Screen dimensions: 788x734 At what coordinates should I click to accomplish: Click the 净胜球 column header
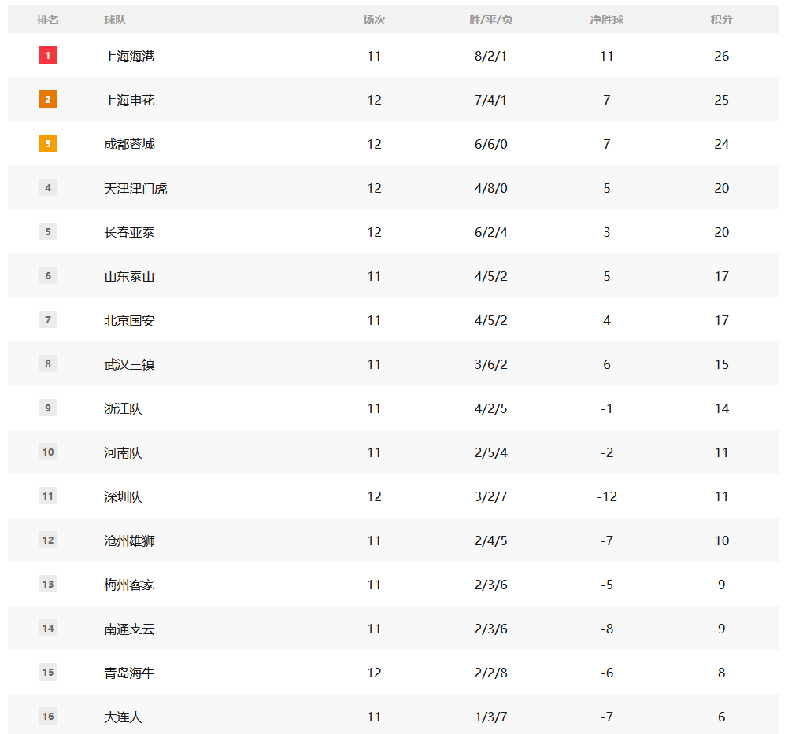click(x=607, y=20)
